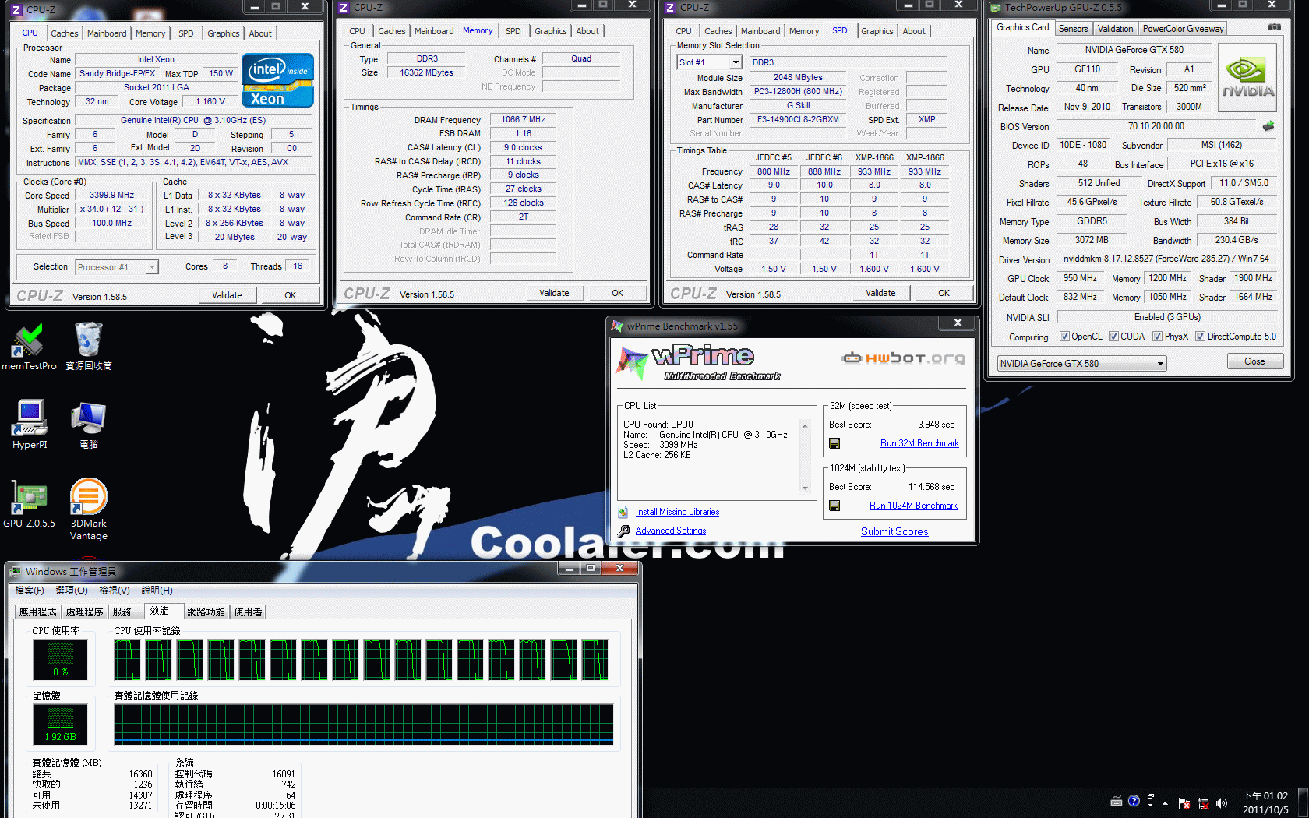Click the taskbar clock showing 下午 01:02
The height and width of the screenshot is (818, 1309).
(1265, 803)
